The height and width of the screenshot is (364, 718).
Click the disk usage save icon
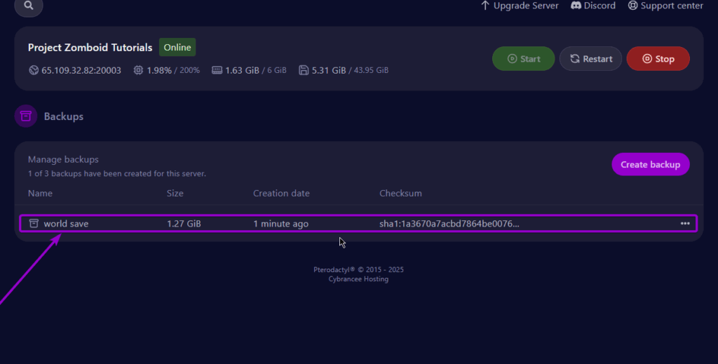coord(304,70)
